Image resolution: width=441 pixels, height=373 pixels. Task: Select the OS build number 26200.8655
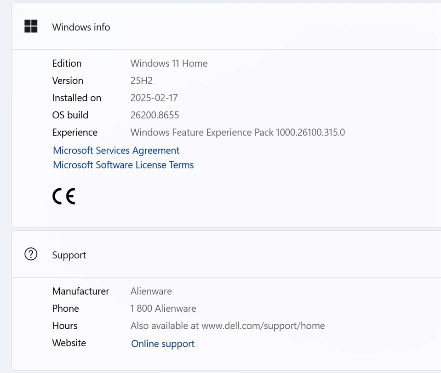(155, 115)
